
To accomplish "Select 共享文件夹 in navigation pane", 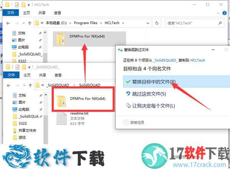I will [x=27, y=130].
